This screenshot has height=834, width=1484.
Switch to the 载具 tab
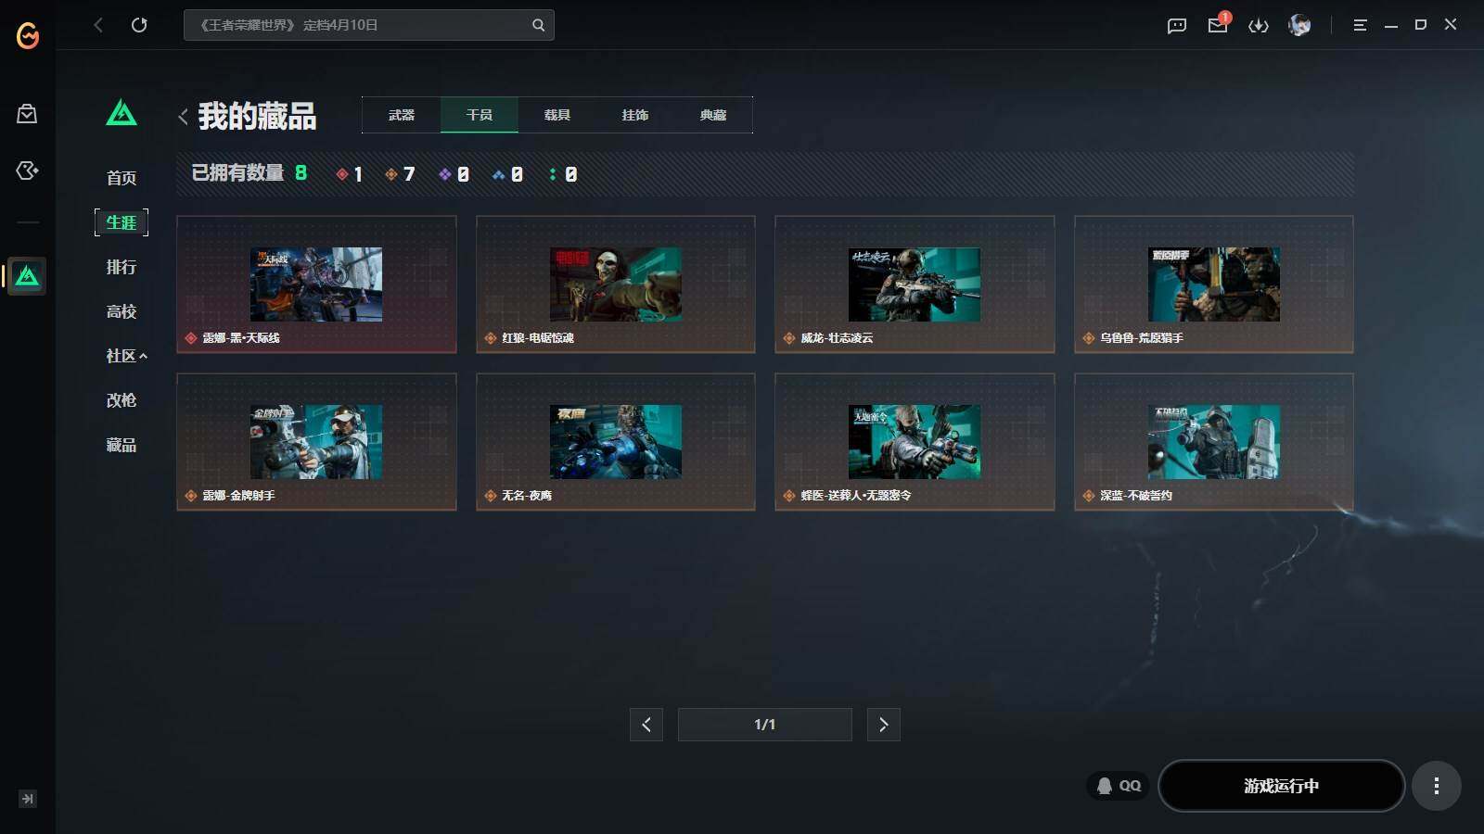tap(557, 115)
